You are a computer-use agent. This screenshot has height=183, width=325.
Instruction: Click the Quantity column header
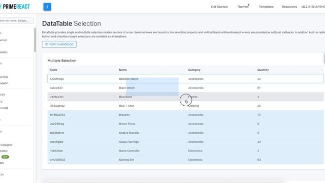(263, 70)
